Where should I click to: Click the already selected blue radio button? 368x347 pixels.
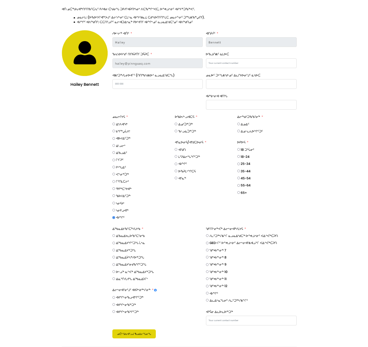point(114,217)
